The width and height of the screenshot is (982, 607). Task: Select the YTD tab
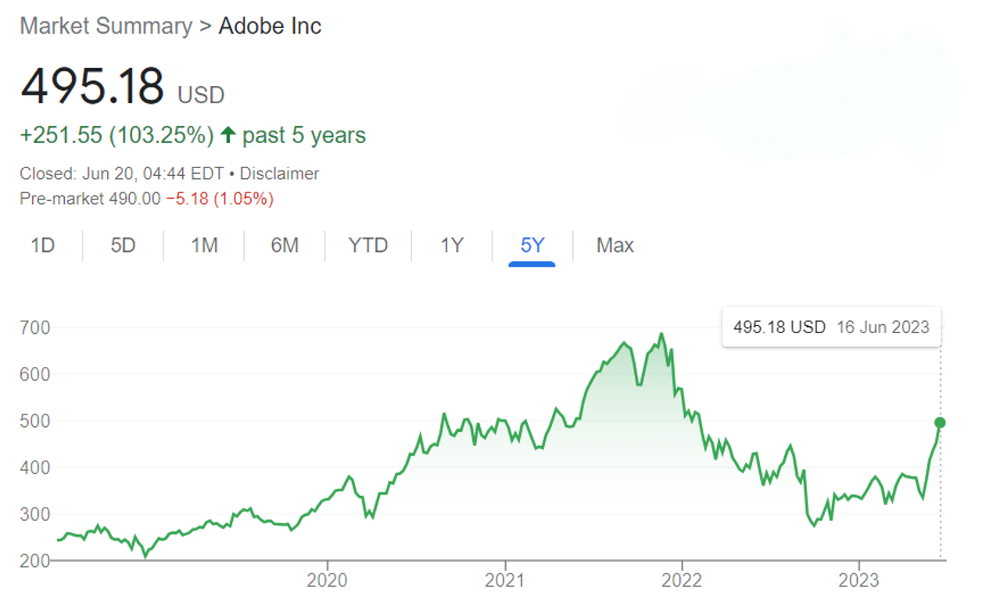click(368, 246)
